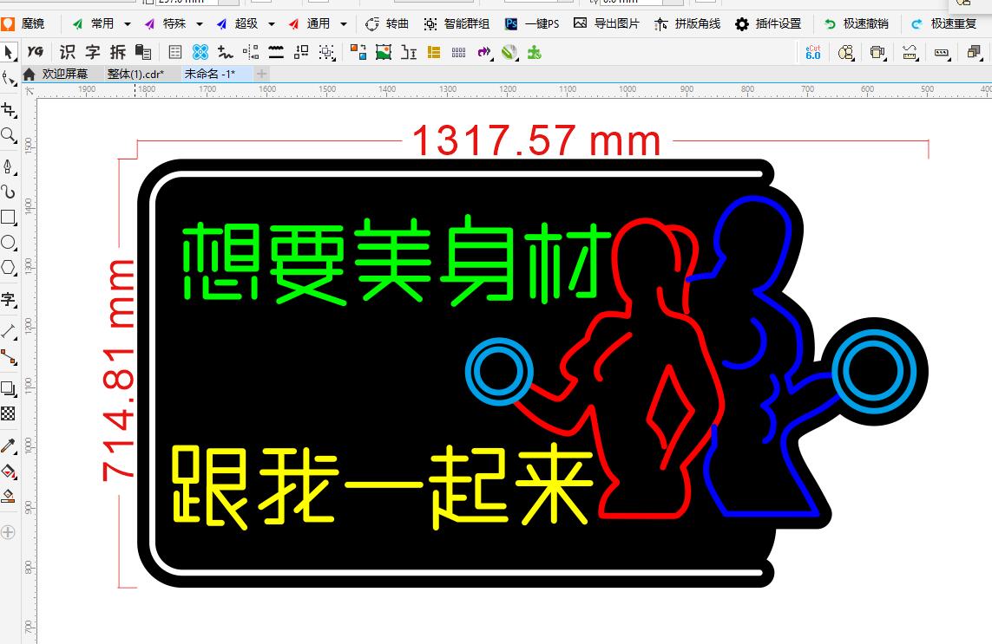
Task: Click the YG plugin icon
Action: pos(36,52)
